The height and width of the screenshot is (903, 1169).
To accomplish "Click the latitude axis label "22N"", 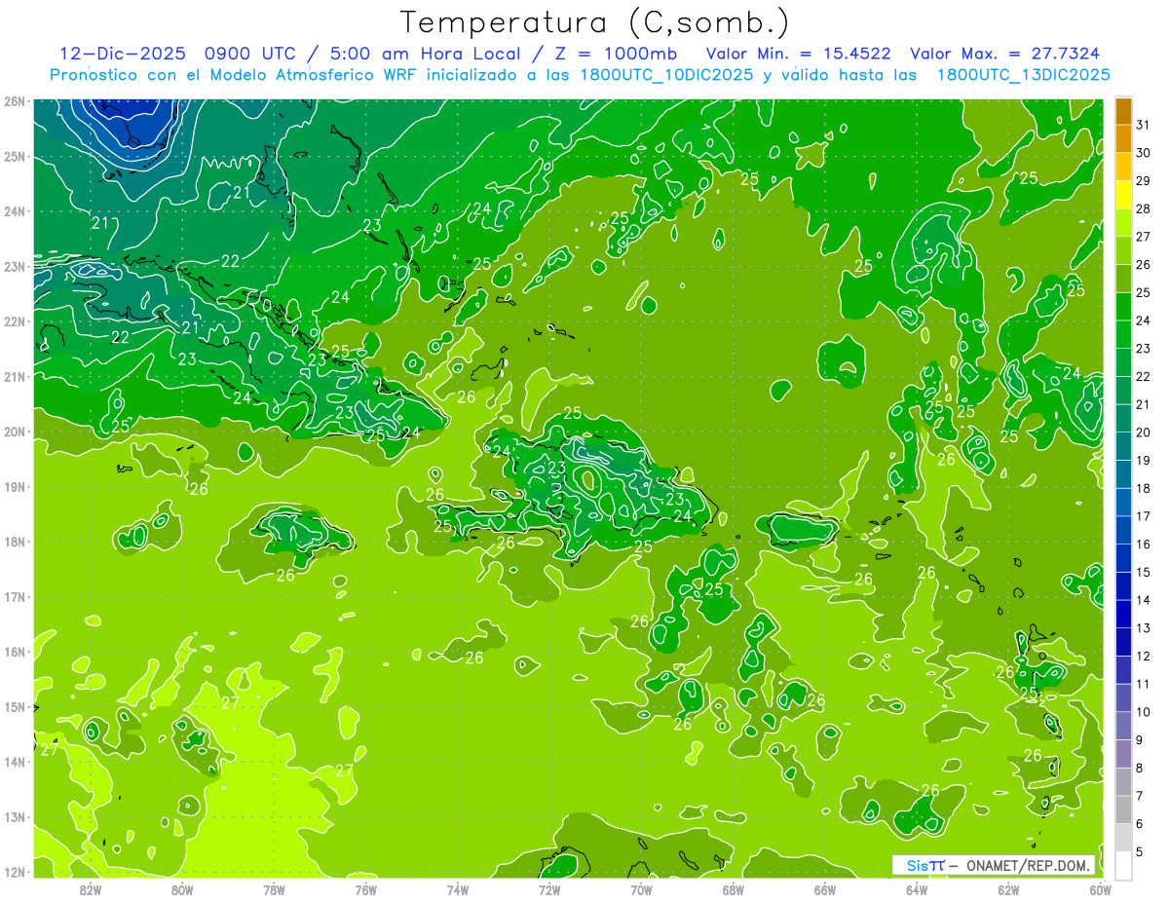I will click(14, 321).
